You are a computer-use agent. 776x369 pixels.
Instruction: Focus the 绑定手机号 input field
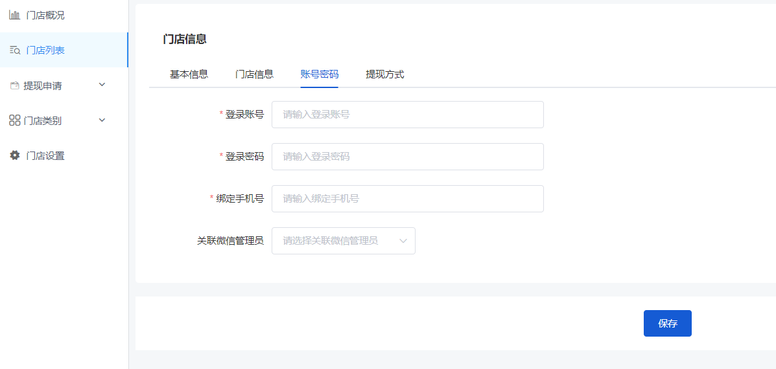click(408, 199)
